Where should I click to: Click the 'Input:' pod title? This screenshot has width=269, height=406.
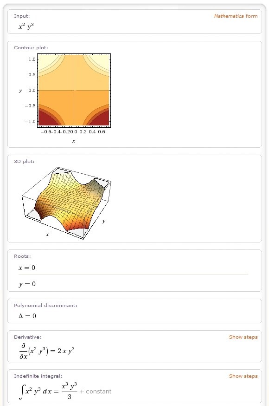point(22,16)
